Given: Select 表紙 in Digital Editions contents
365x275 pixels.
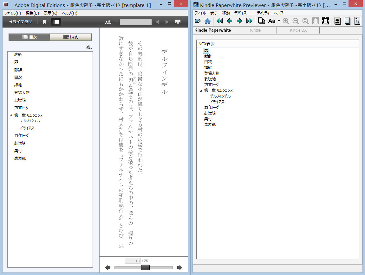Looking at the screenshot, I should 18,54.
